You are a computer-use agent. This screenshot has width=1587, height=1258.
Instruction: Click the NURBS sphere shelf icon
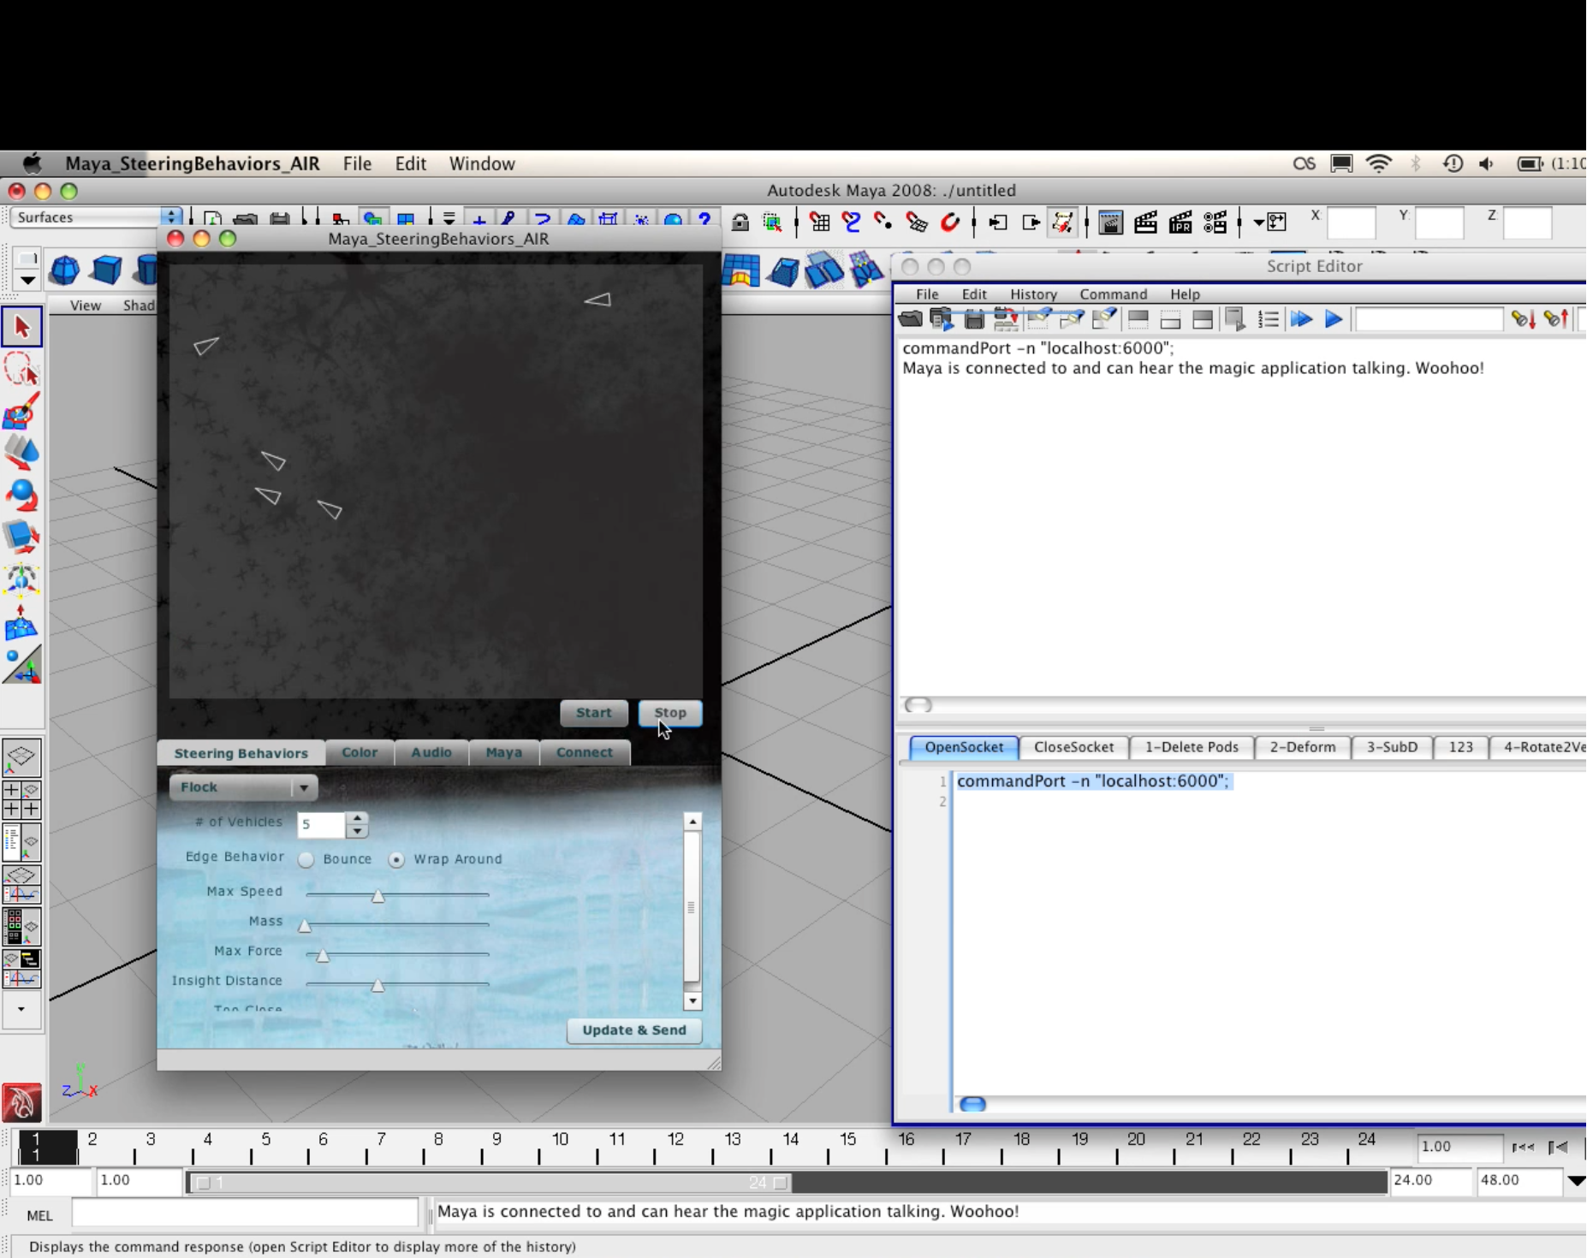point(64,270)
